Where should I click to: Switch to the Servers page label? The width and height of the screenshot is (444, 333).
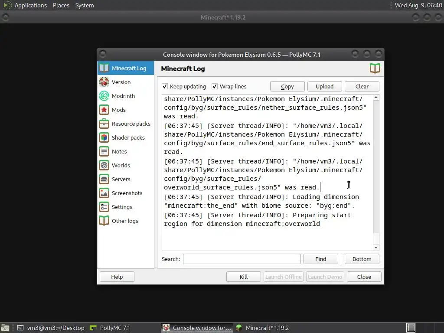[121, 179]
